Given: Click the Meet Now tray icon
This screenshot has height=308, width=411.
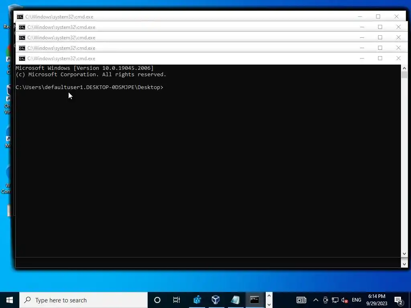Looking at the screenshot, I should point(326,300).
